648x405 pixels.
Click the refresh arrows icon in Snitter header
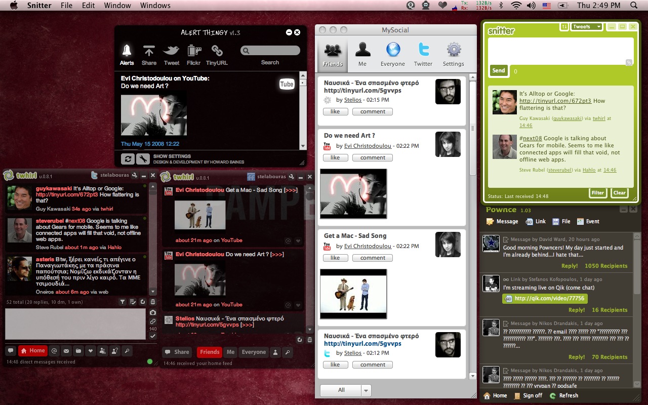tap(564, 27)
